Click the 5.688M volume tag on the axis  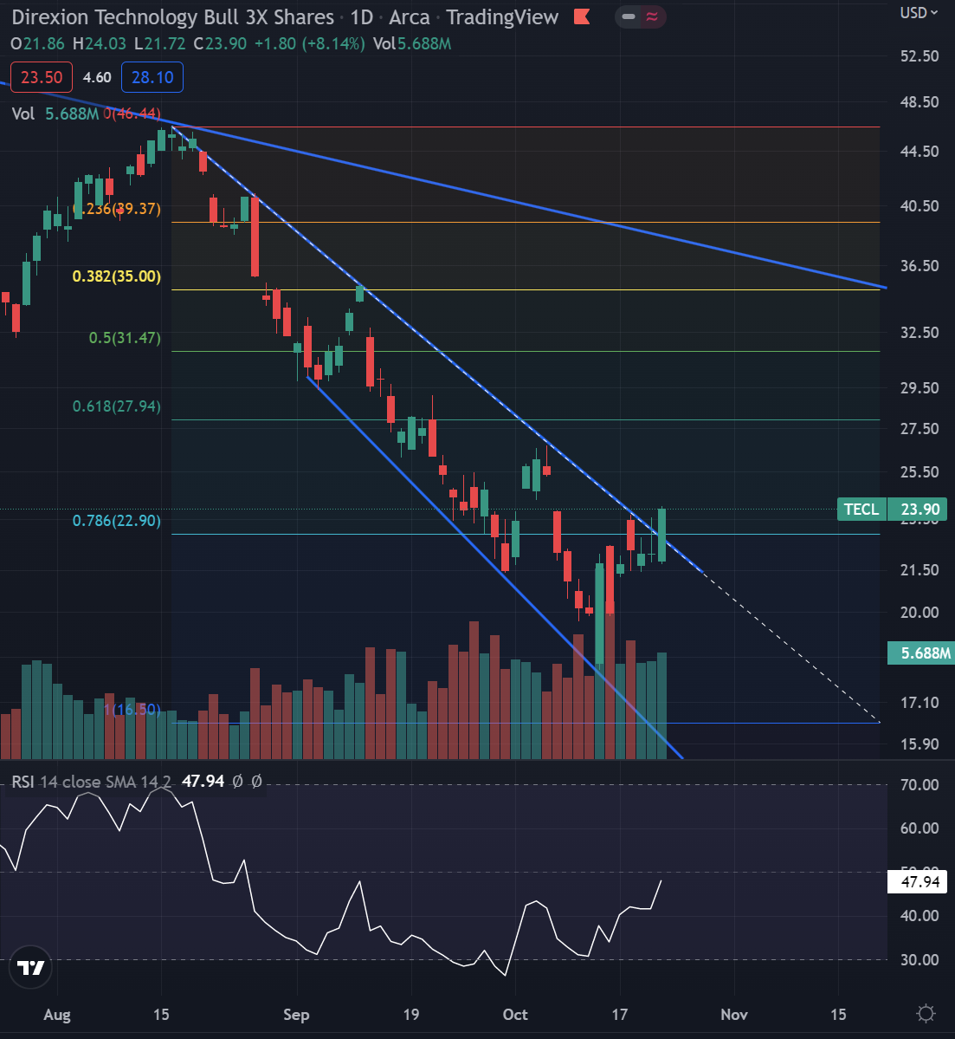tap(920, 653)
